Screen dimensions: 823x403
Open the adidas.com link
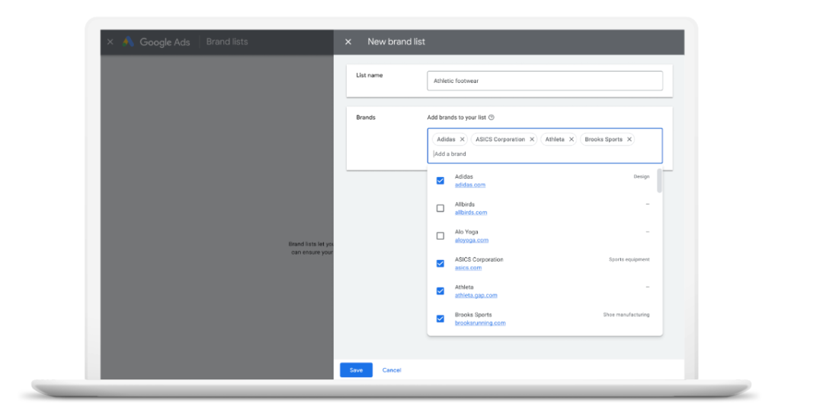point(469,185)
